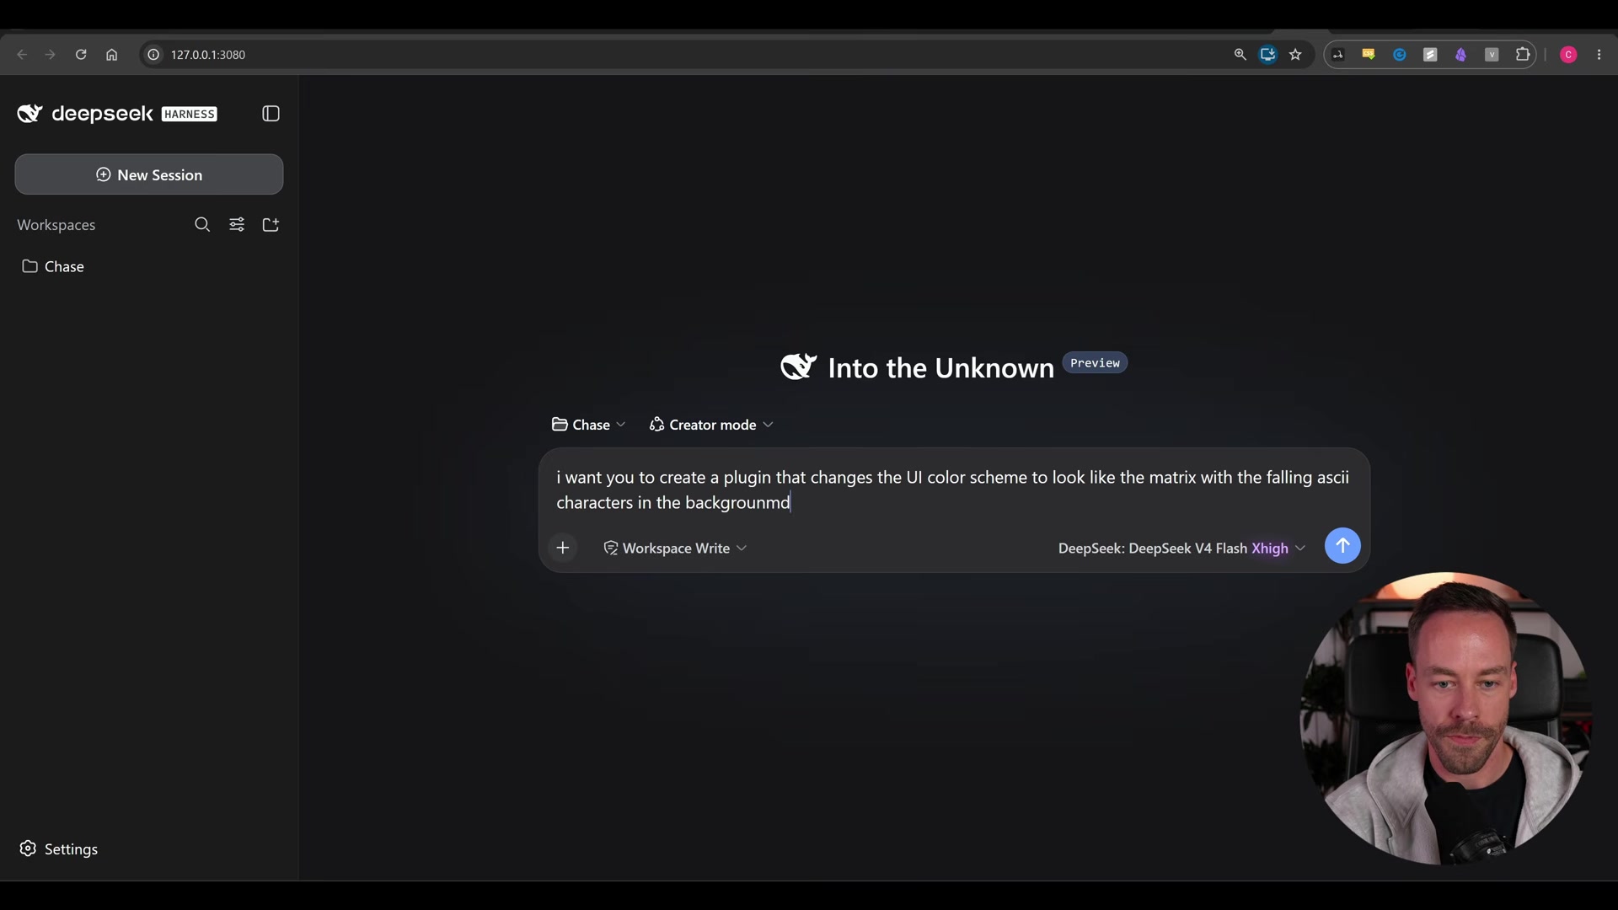This screenshot has width=1618, height=910.
Task: Click the Preview badge
Action: pos(1095,362)
